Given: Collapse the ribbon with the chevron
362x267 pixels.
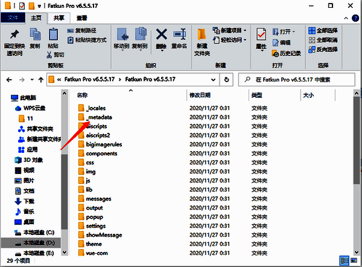Looking at the screenshot, I should click(x=346, y=18).
